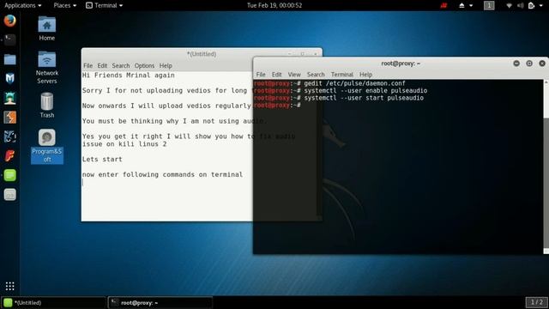549x309 pixels.
Task: Switch to root@proxy in the taskbar
Action: 160,302
